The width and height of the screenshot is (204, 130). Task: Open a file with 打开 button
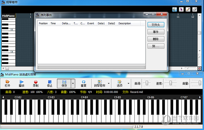(x=7, y=84)
